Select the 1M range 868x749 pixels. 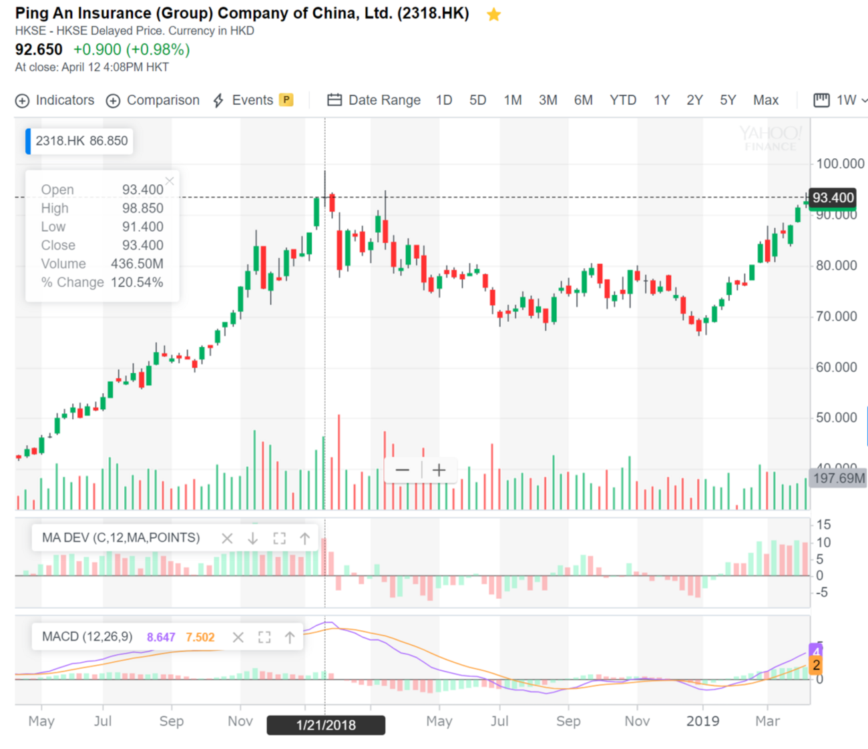click(x=513, y=100)
